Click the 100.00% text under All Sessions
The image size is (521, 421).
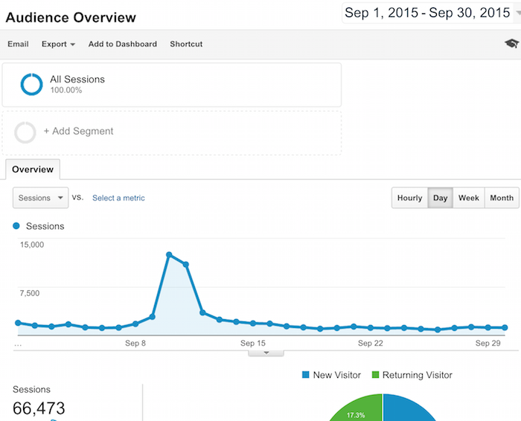point(65,90)
